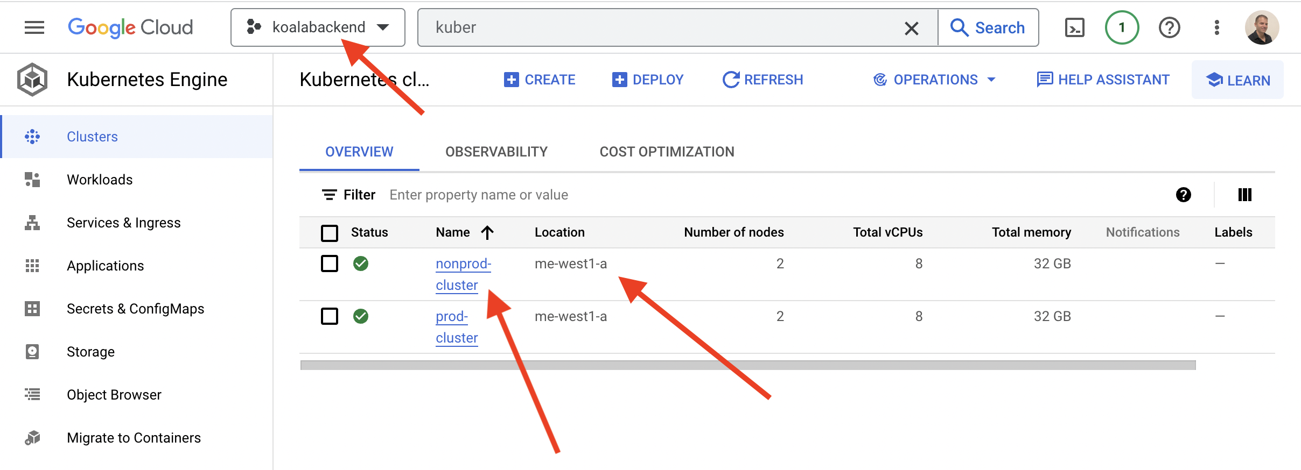This screenshot has height=470, width=1301.
Task: Switch to the COST OPTIMIZATION tab
Action: coord(667,152)
